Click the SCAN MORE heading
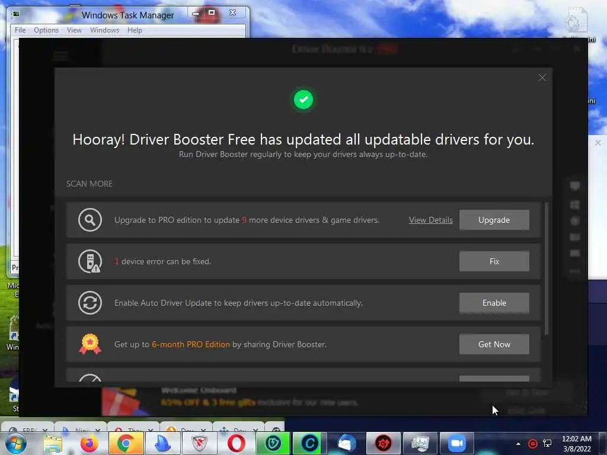The height and width of the screenshot is (455, 607). pyautogui.click(x=90, y=184)
